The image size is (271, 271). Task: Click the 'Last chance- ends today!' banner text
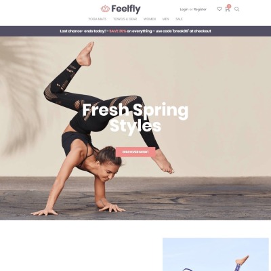[x=83, y=31]
